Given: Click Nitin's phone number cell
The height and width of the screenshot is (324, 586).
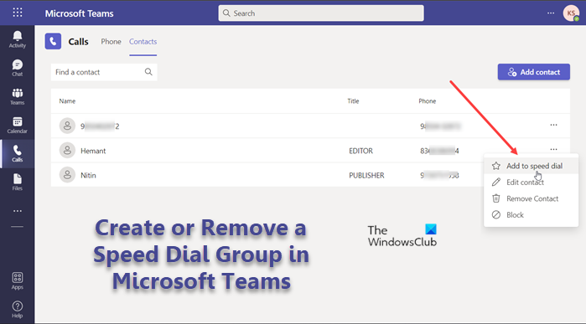Looking at the screenshot, I should [439, 175].
